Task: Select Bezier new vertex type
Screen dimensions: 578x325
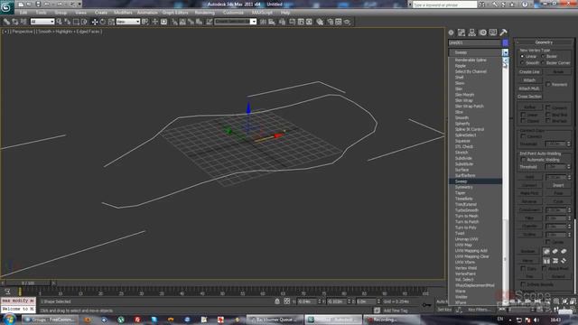Action: 543,56
